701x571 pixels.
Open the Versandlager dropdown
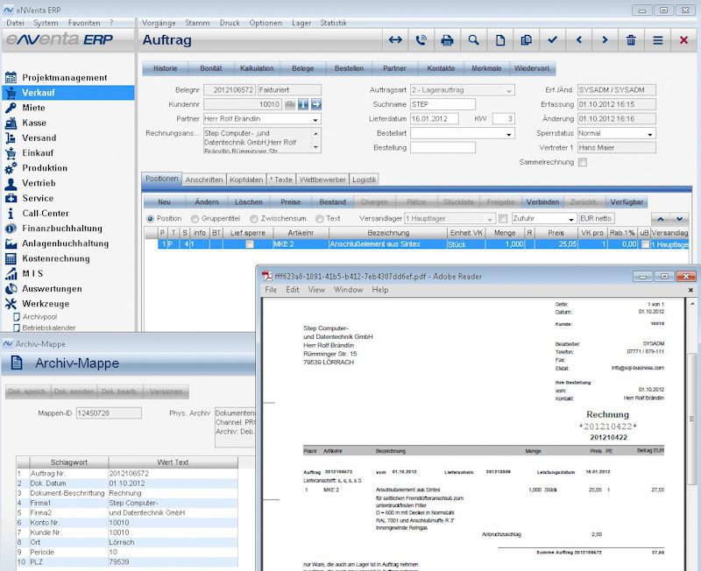(490, 219)
